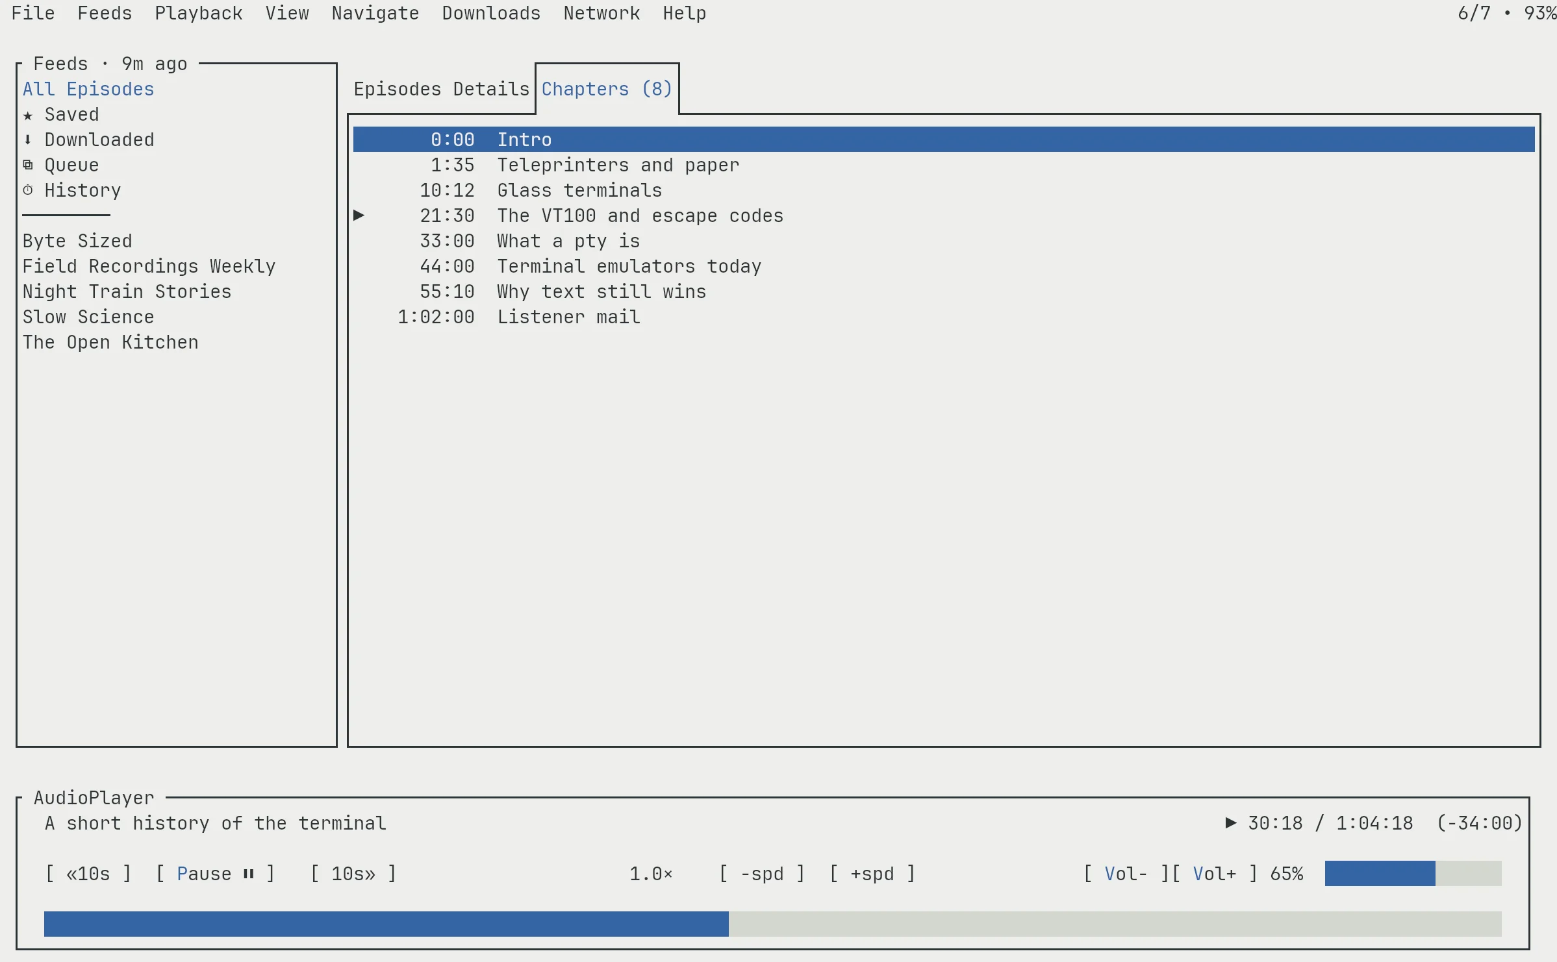
Task: Click the now-playing arrow marker by 21:30
Action: pyautogui.click(x=359, y=215)
